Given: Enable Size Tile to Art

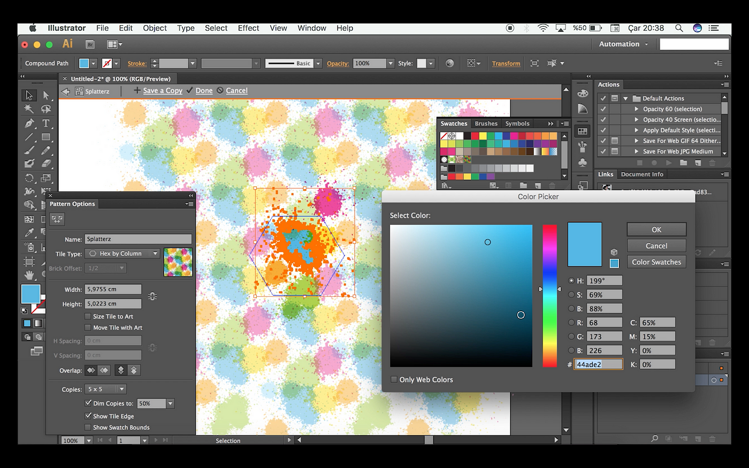Looking at the screenshot, I should [88, 316].
